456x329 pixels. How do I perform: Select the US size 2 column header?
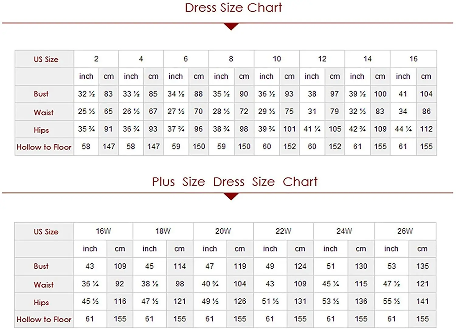pos(96,59)
